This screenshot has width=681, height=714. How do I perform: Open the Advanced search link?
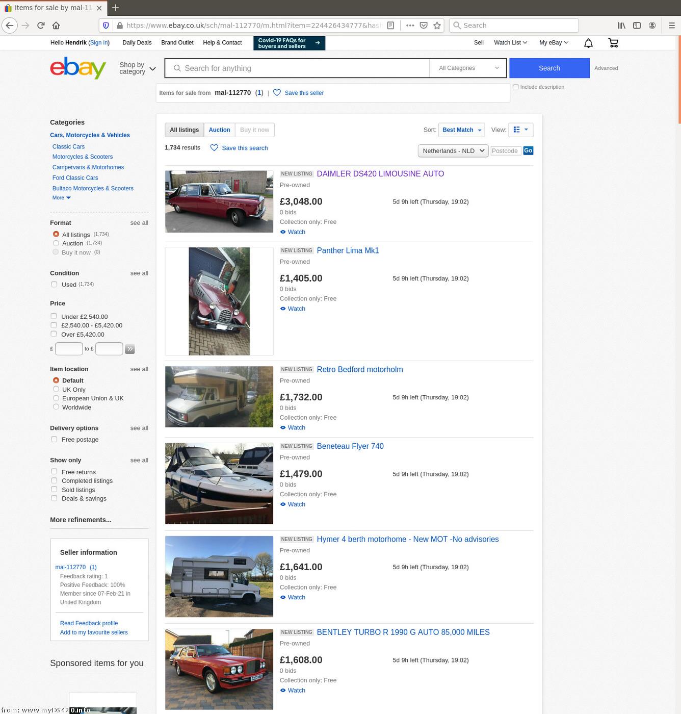[x=606, y=68]
